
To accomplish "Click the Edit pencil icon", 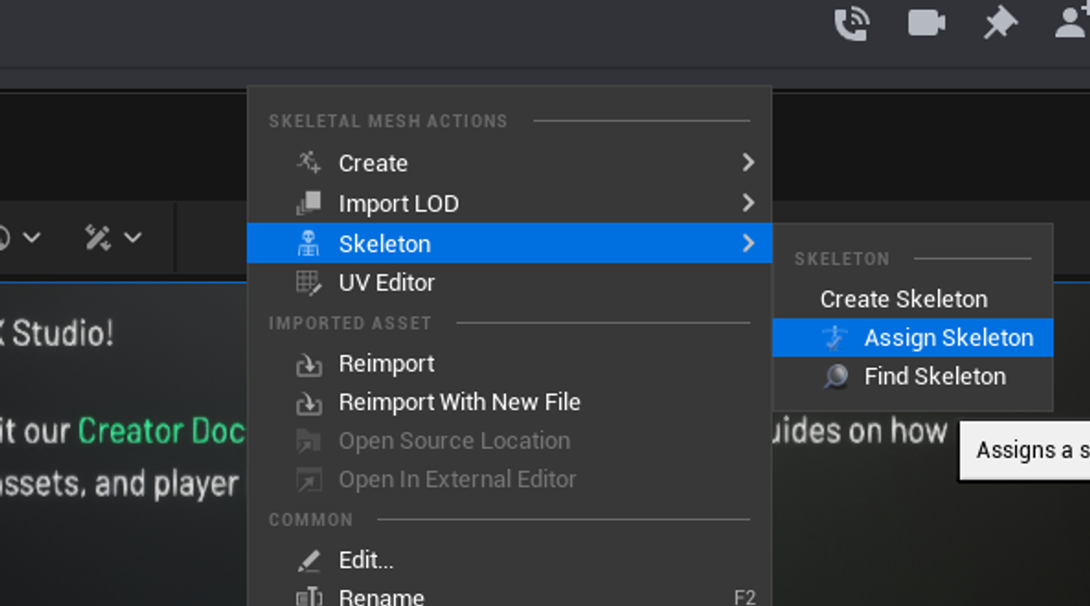I will coord(309,560).
